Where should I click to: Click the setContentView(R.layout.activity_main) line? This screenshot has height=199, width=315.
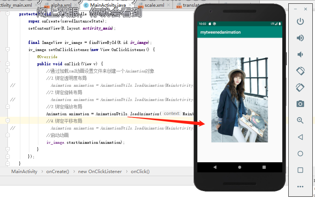[x=72, y=28]
